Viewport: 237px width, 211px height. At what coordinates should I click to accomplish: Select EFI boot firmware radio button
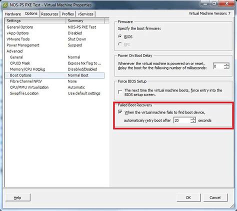pos(119,44)
